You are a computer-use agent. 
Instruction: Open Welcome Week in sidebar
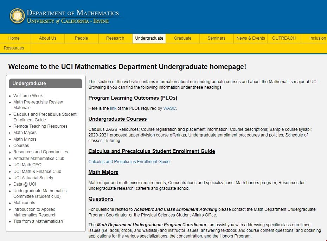pos(28,96)
